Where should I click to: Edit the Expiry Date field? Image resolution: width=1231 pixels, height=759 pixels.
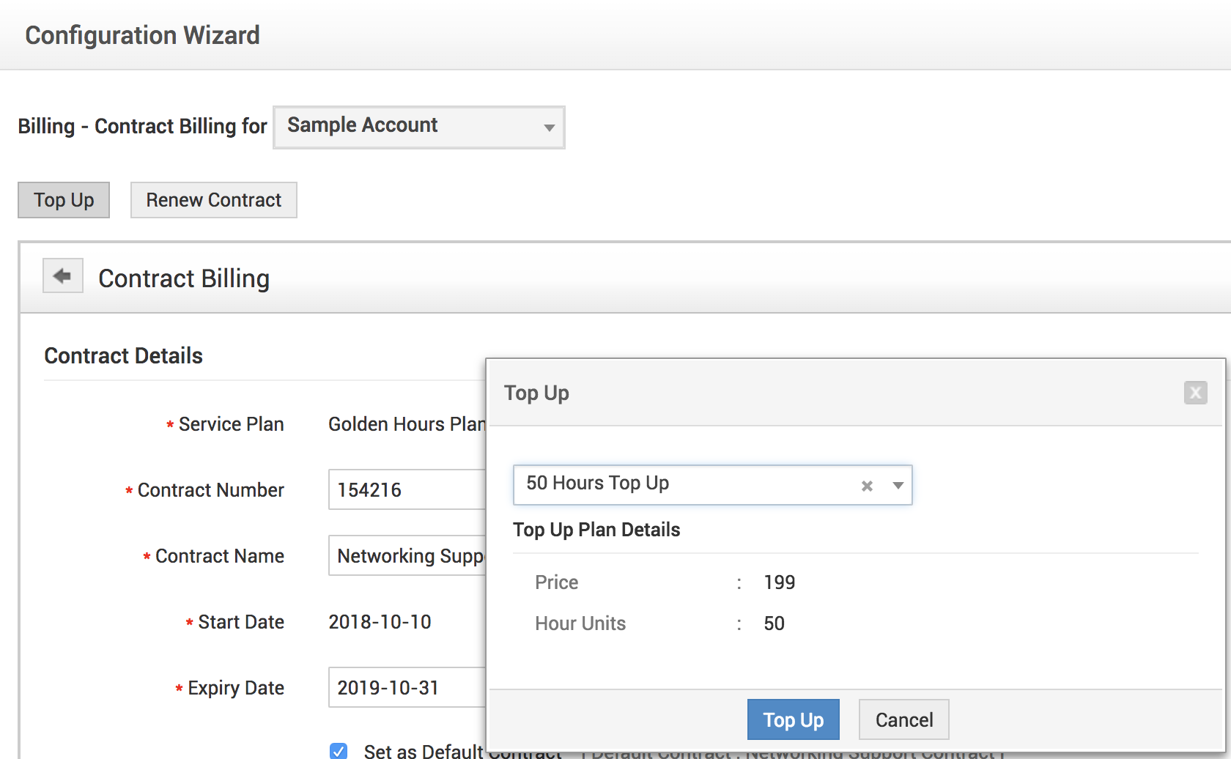[407, 687]
